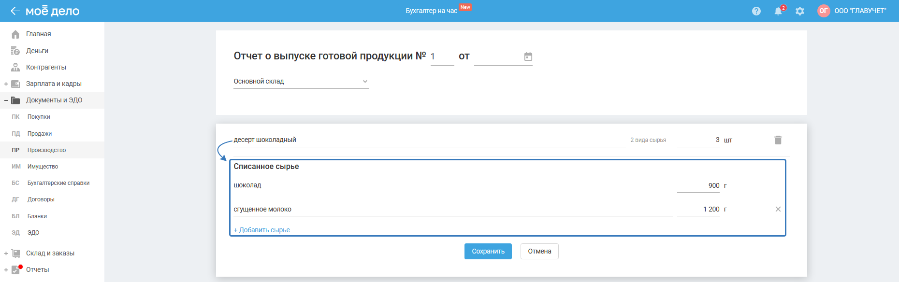Click Сохранить button
Viewport: 899px width, 282px height.
click(488, 251)
